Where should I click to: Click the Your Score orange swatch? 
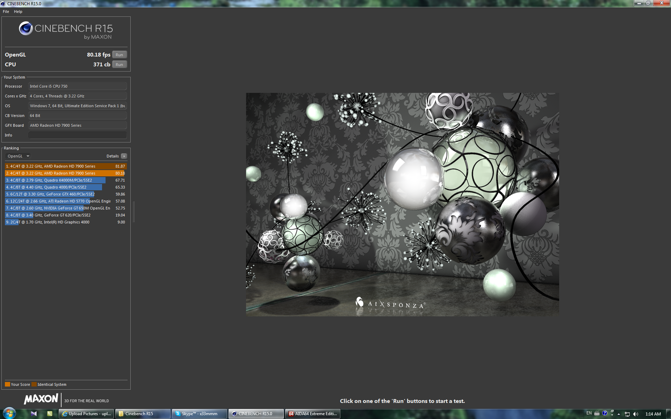point(7,384)
